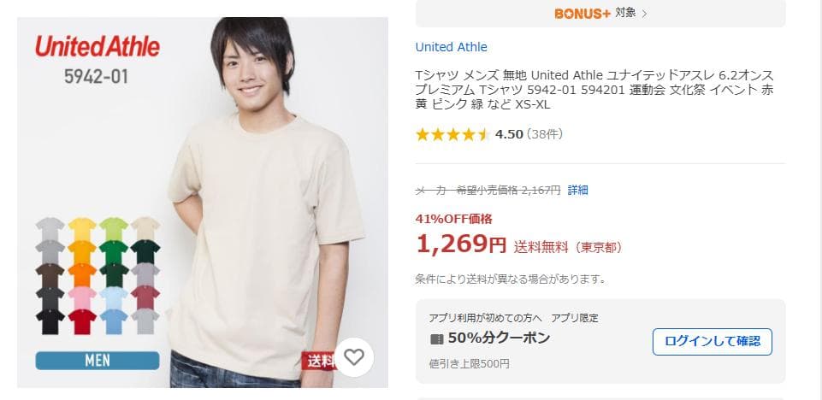The width and height of the screenshot is (822, 400).
Task: Click the coupon ticket icon
Action: coord(436,338)
